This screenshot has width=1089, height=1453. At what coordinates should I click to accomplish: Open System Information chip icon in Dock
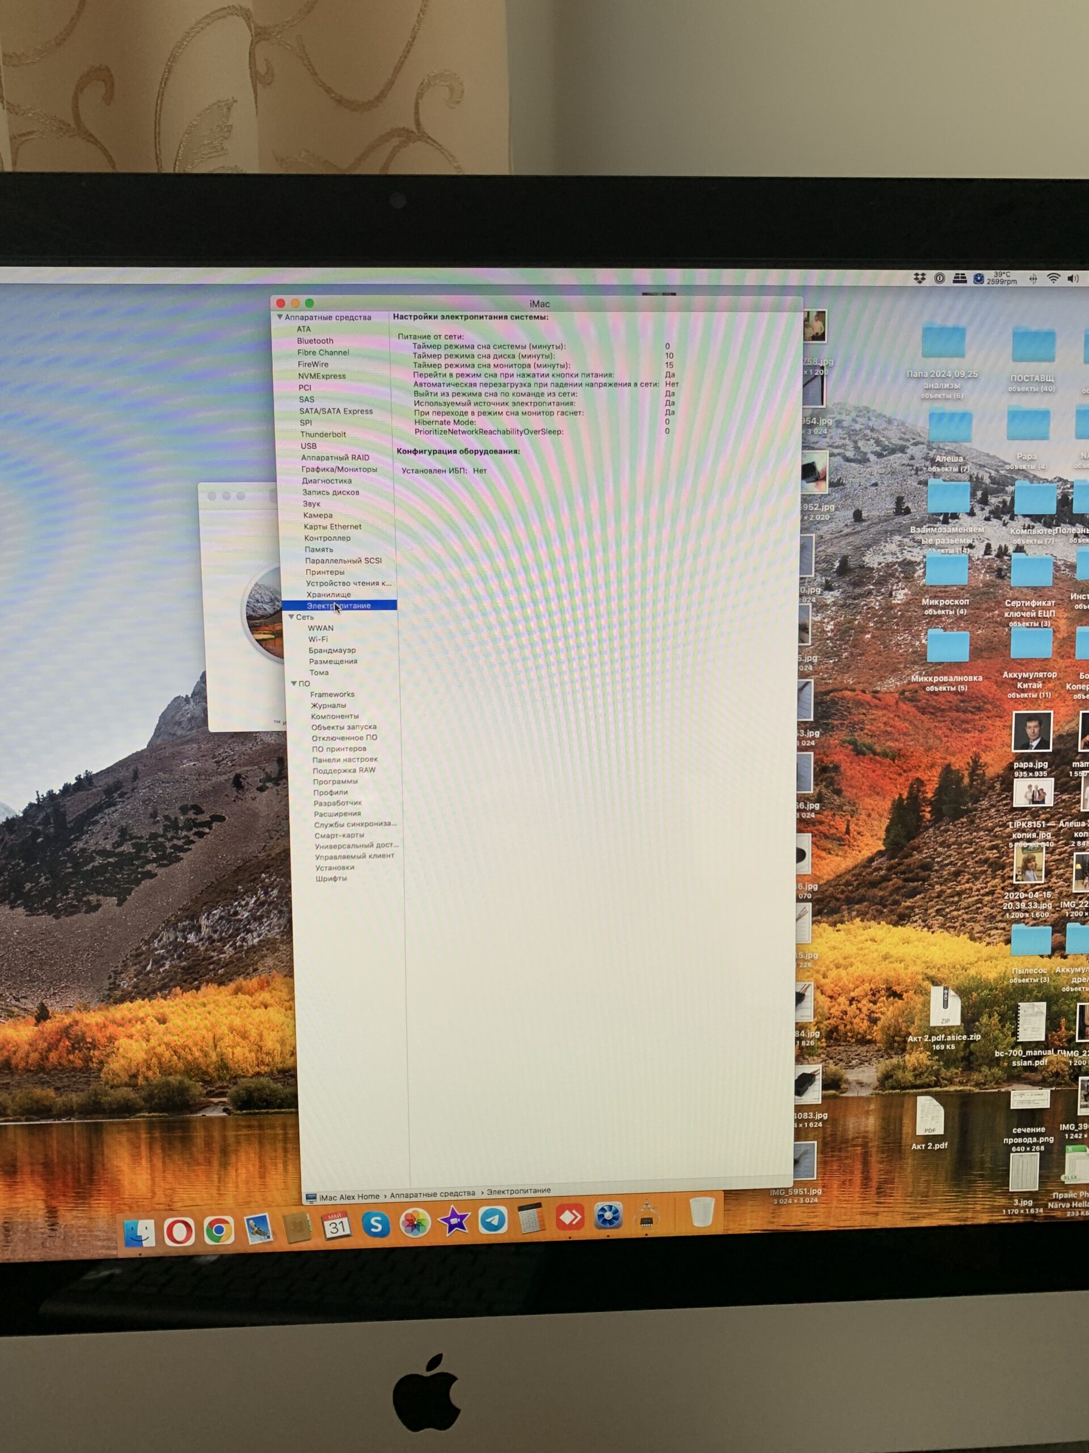pyautogui.click(x=647, y=1215)
